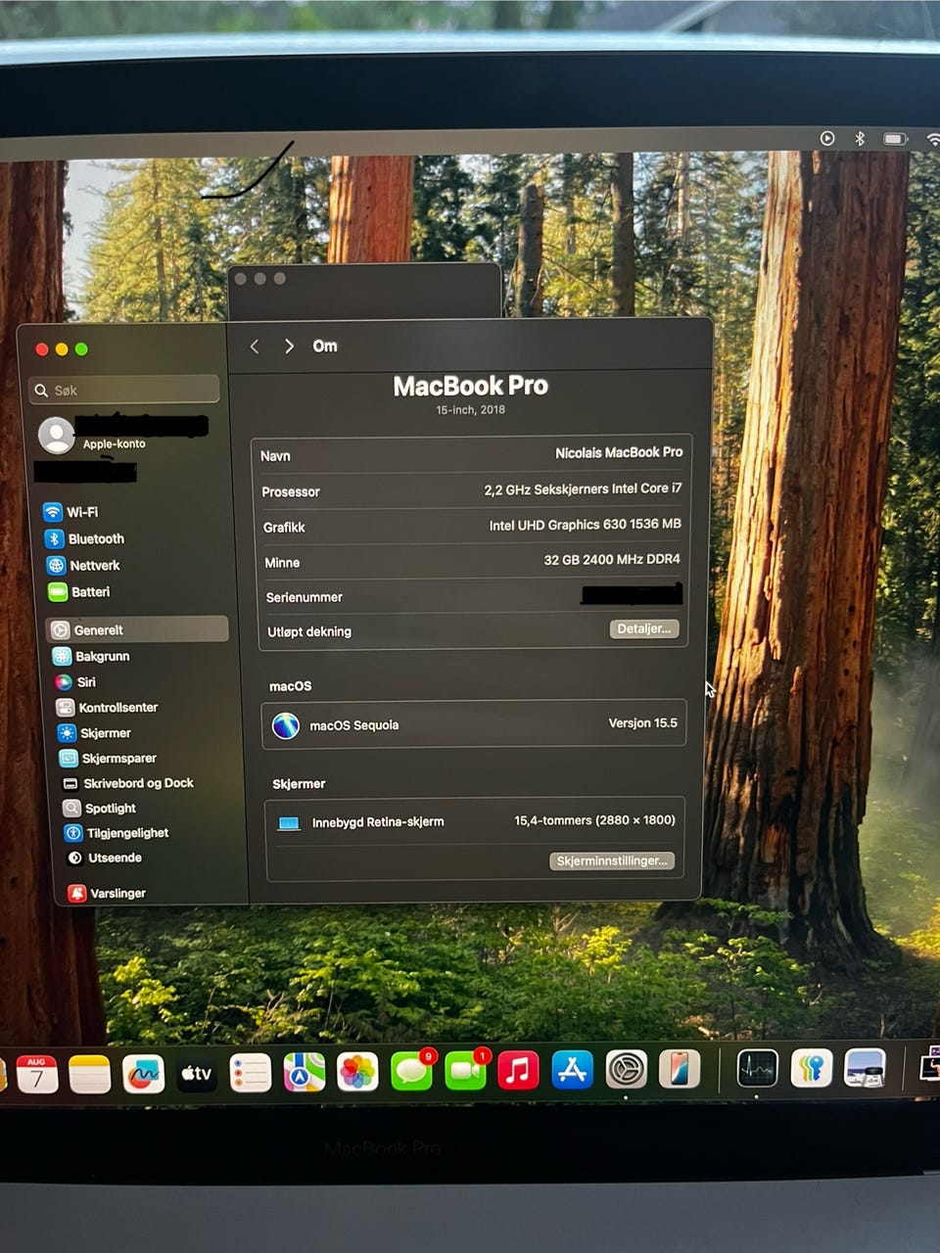Open Bluetooth status in menu bar
The width and height of the screenshot is (940, 1253).
[860, 138]
